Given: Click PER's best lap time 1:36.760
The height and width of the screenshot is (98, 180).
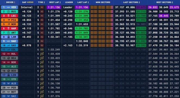Looking at the screenshot, I should [54, 88].
